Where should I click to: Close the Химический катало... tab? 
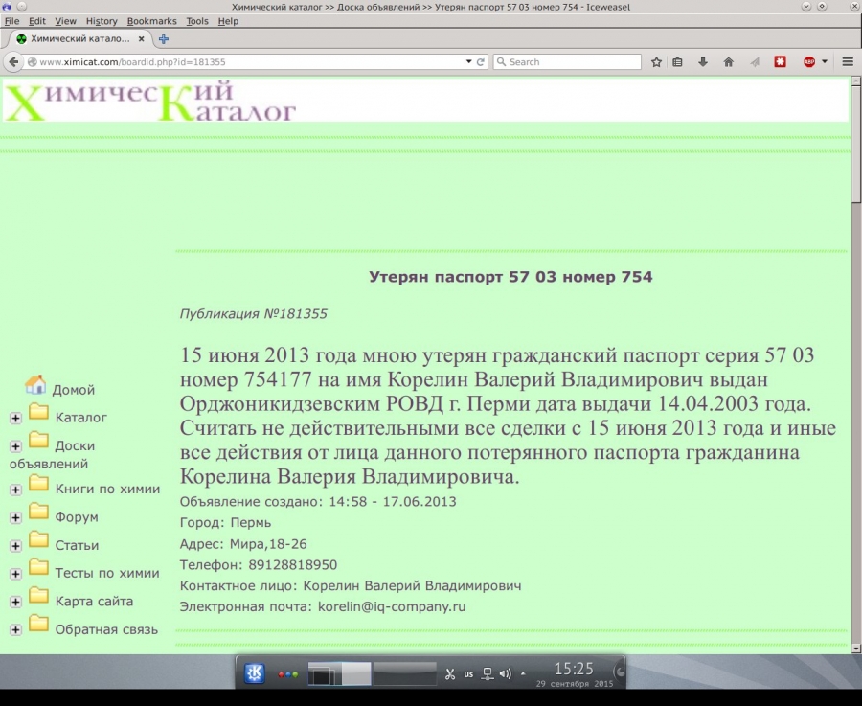142,39
